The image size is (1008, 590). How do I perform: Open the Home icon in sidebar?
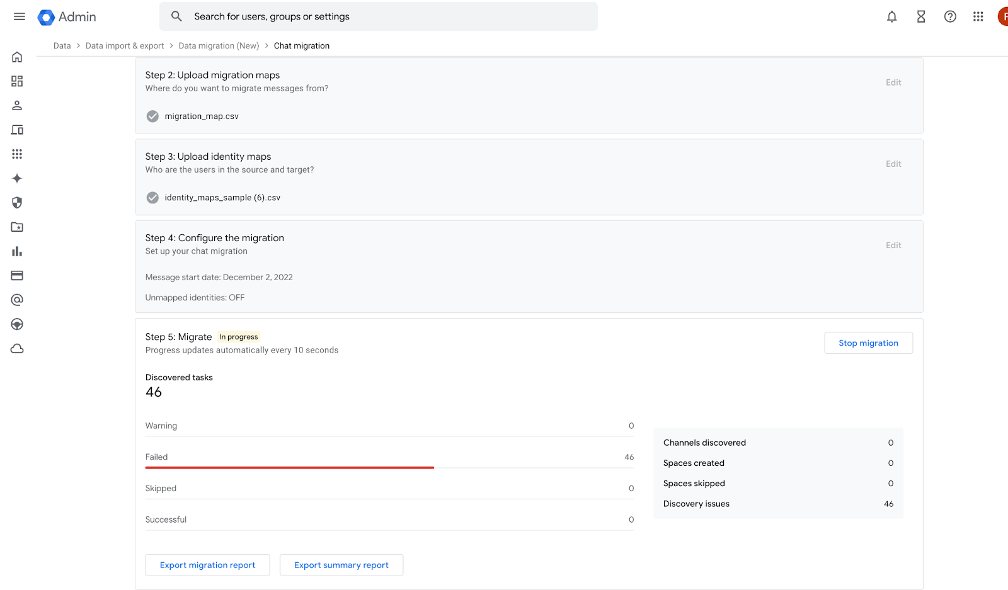(16, 57)
